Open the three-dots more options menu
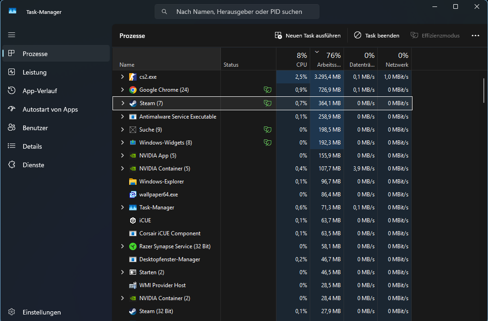488x321 pixels. pos(475,36)
